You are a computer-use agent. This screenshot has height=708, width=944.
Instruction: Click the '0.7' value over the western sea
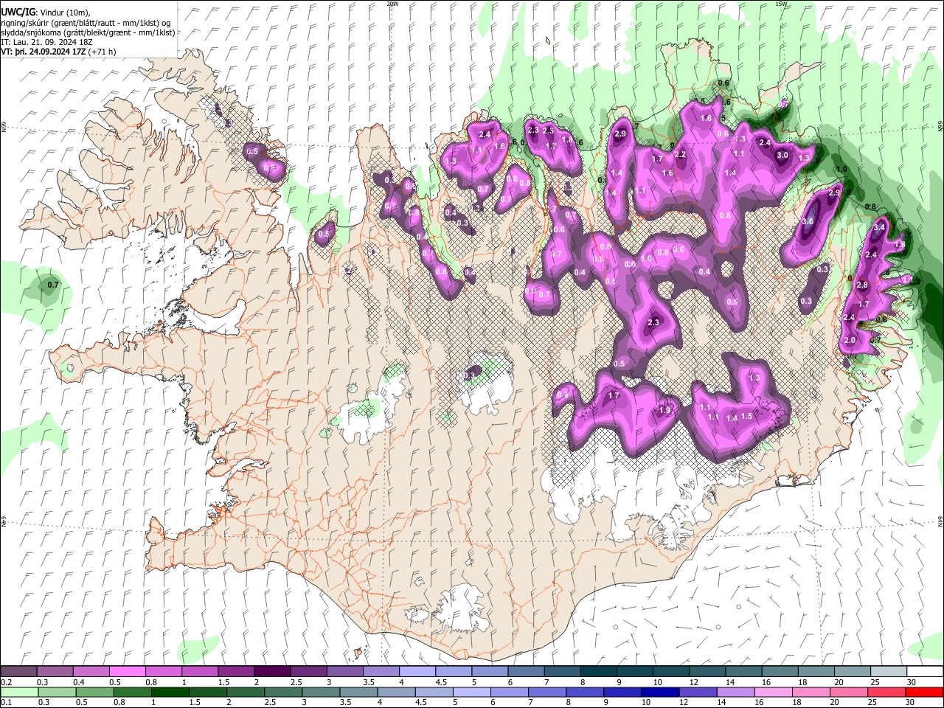(52, 285)
